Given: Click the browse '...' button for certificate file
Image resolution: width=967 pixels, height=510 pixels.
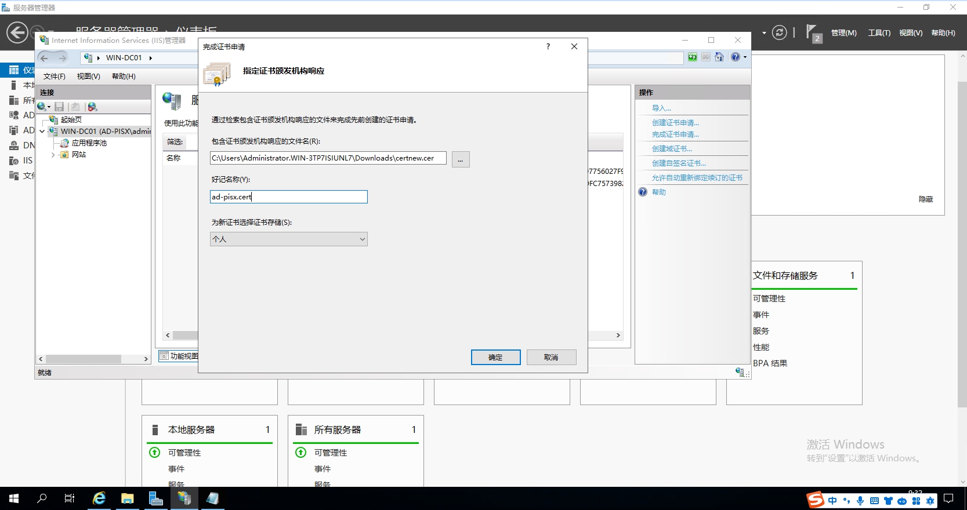Looking at the screenshot, I should click(460, 159).
